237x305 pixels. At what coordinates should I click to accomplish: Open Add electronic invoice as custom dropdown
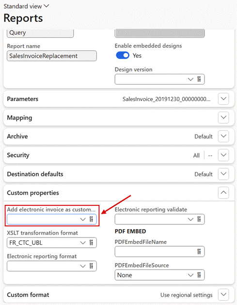tap(83, 220)
